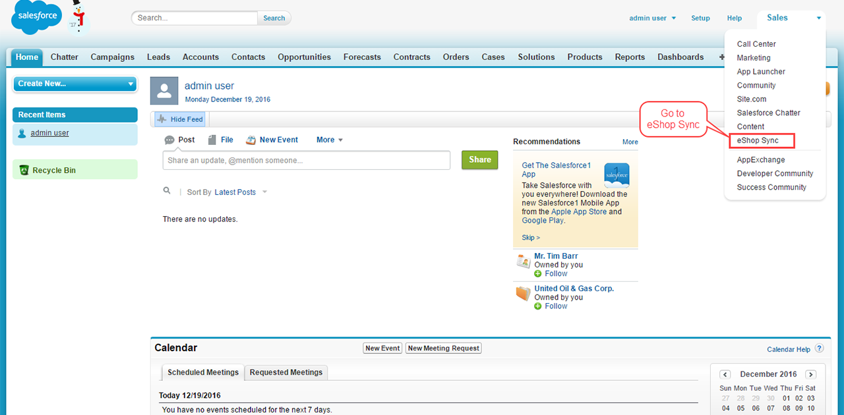Expand the More publisher options dropdown

(x=330, y=140)
